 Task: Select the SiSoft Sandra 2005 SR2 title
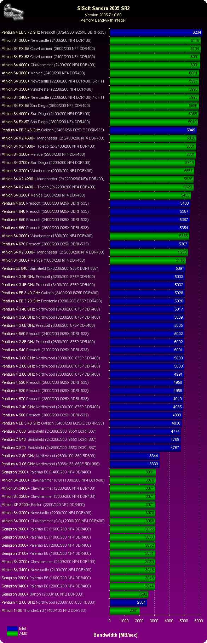[104, 8]
